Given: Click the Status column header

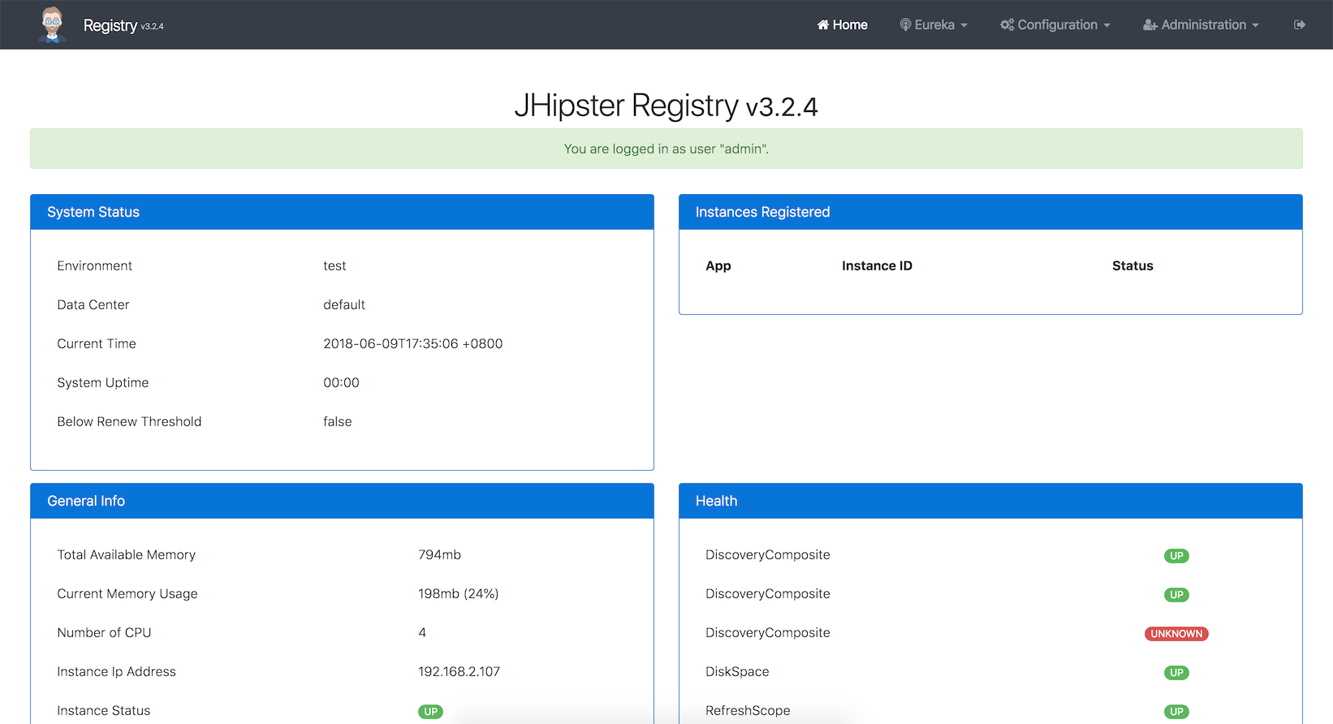Looking at the screenshot, I should [1132, 265].
